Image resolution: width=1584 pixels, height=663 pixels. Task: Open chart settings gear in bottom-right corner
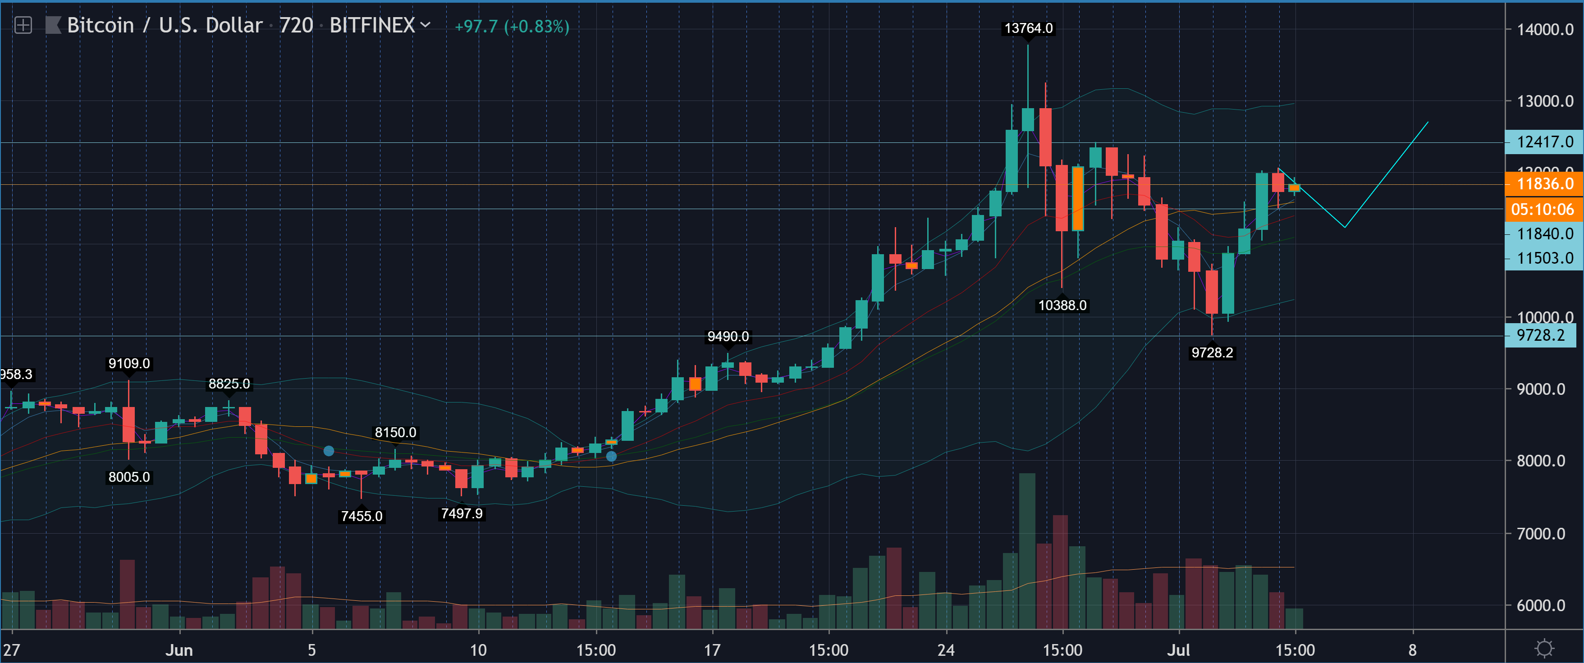1543,648
